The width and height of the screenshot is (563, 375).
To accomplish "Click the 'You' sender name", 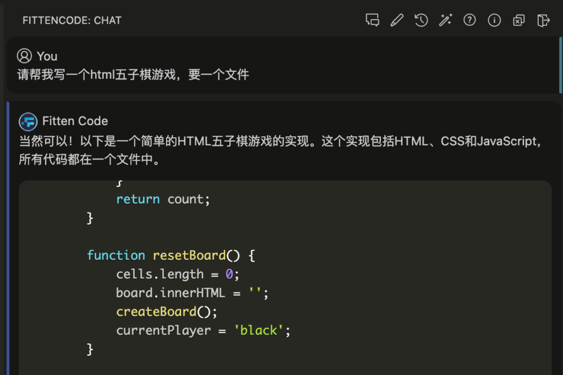I will pos(47,56).
